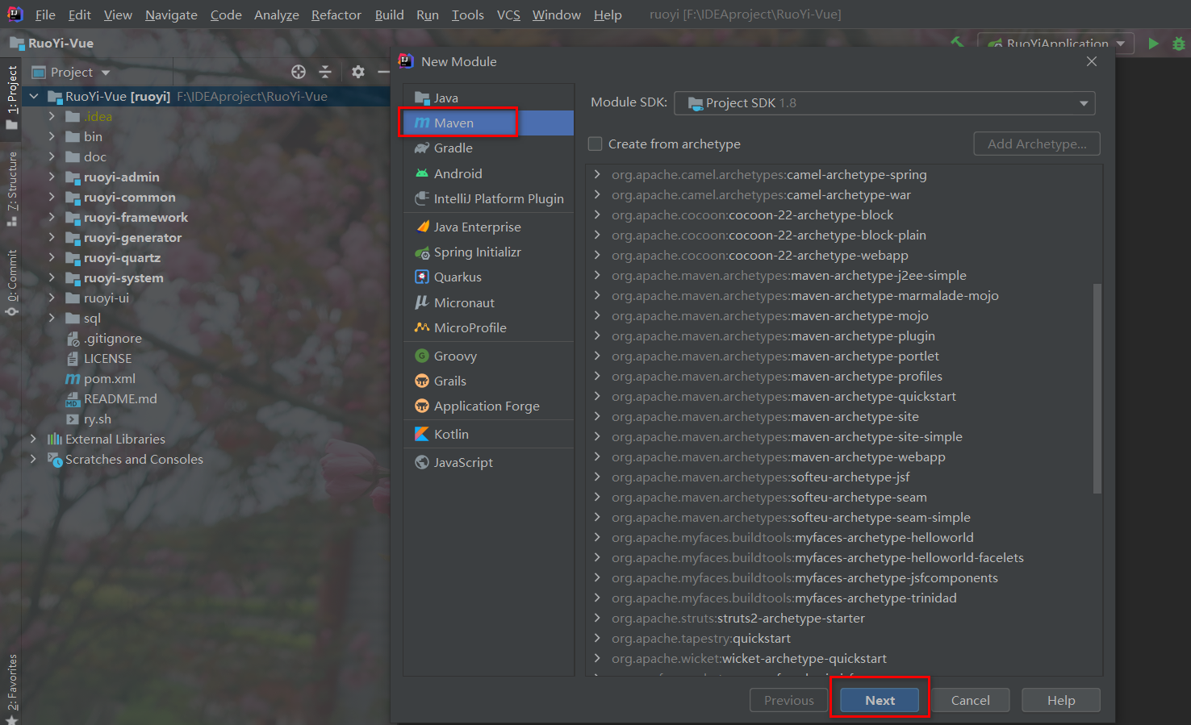Select the myfaces-archetype-helloworld archetype
The image size is (1191, 725).
coord(792,537)
